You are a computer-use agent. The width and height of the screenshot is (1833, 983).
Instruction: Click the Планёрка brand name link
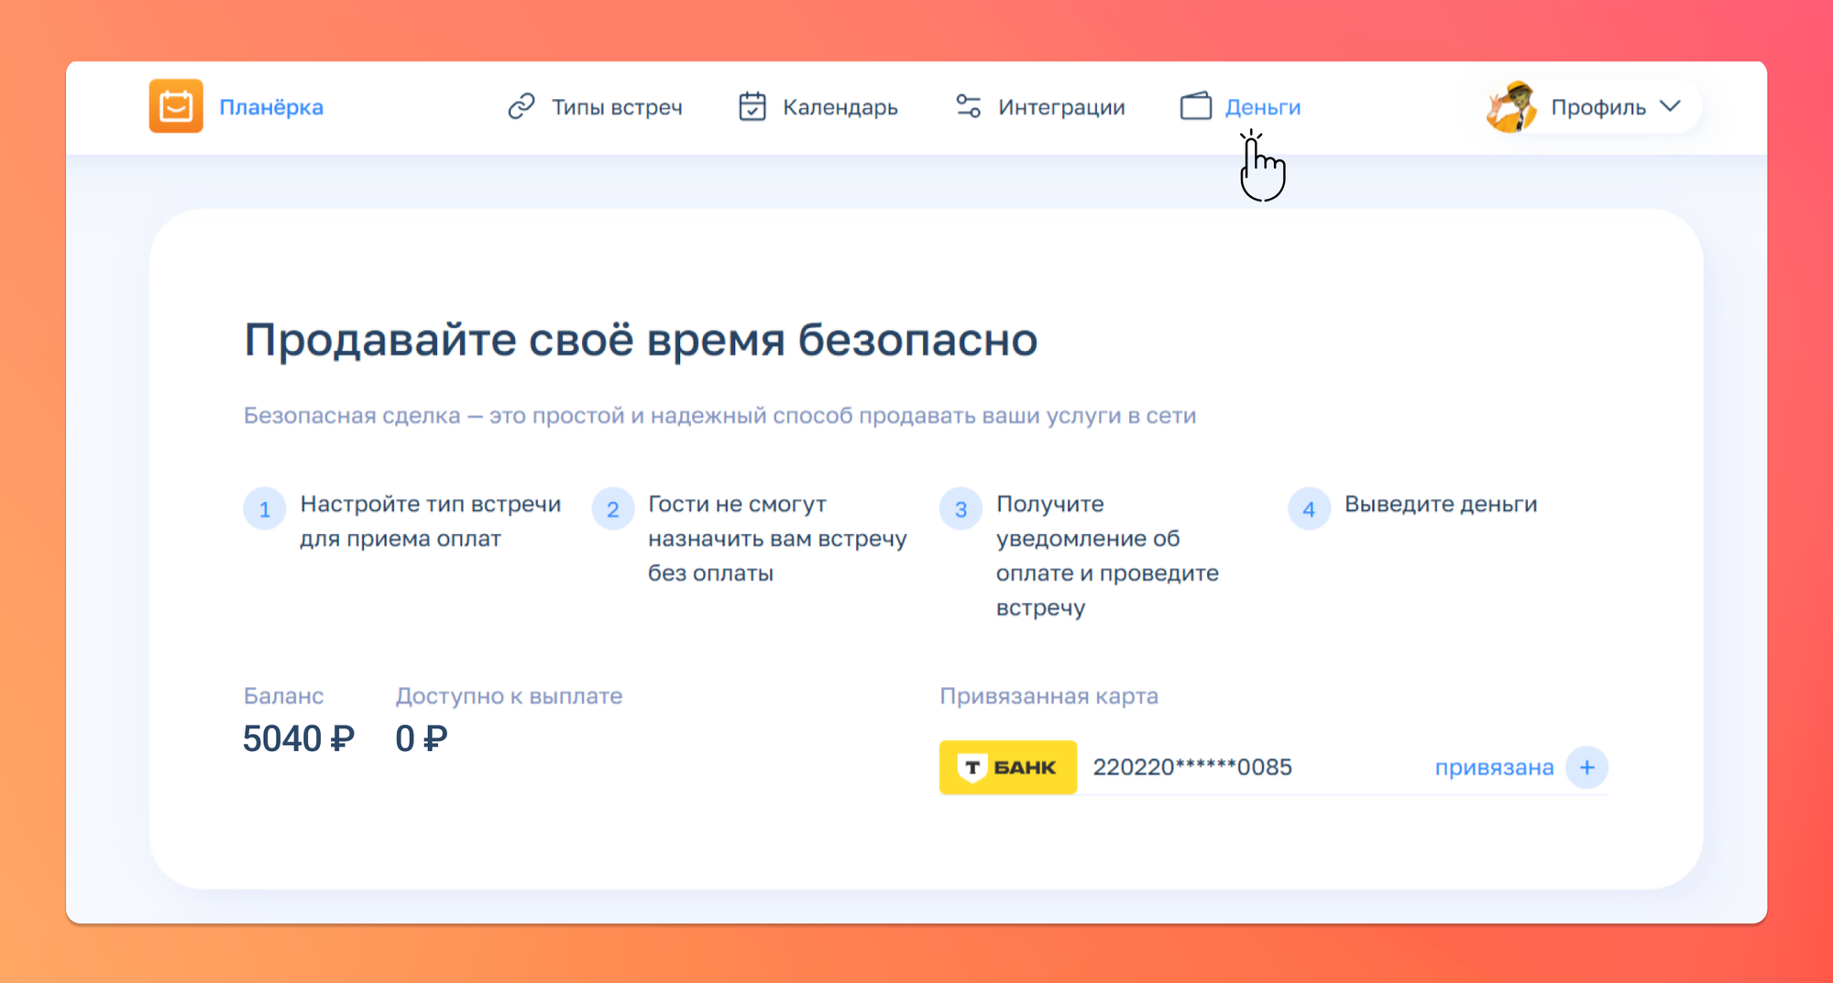coord(271,107)
